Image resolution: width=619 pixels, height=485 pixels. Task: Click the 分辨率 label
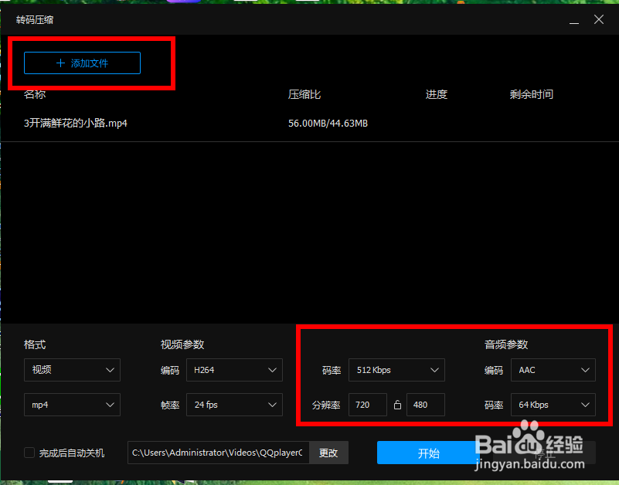pyautogui.click(x=326, y=405)
